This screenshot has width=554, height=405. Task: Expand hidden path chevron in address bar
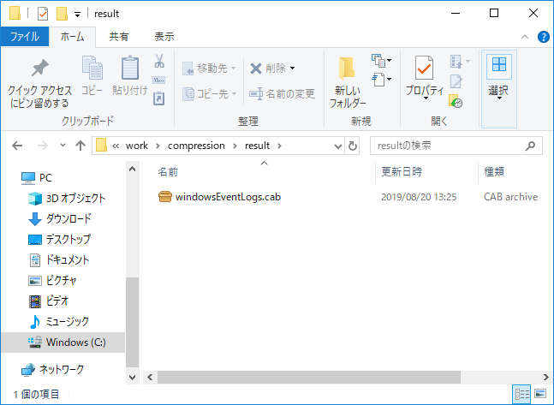(x=116, y=146)
